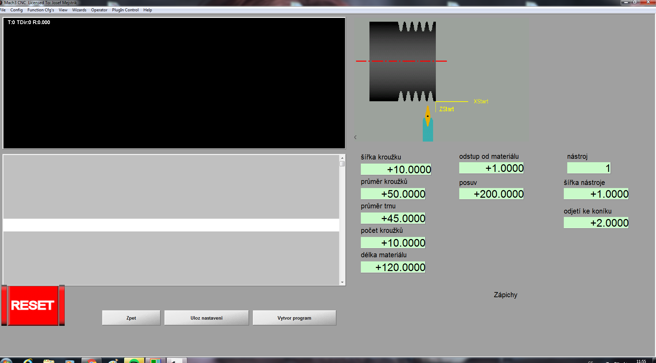The width and height of the screenshot is (656, 363).
Task: Open the PlugIn Control menu
Action: 125,10
